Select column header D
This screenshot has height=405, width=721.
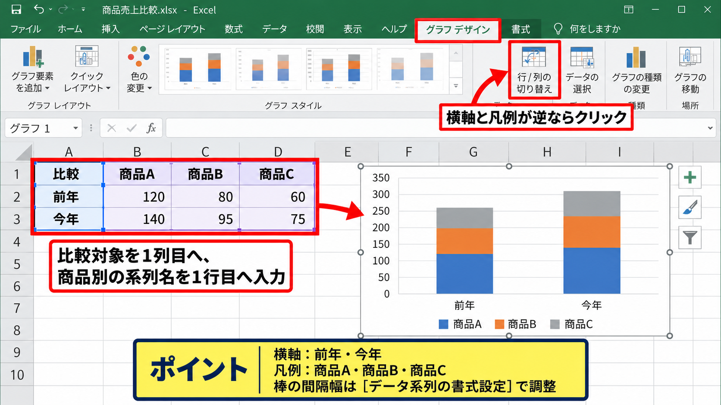click(x=278, y=152)
